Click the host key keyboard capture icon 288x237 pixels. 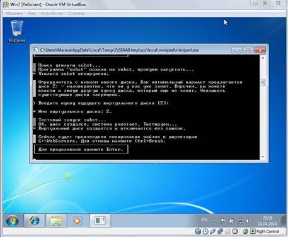pos(253,231)
